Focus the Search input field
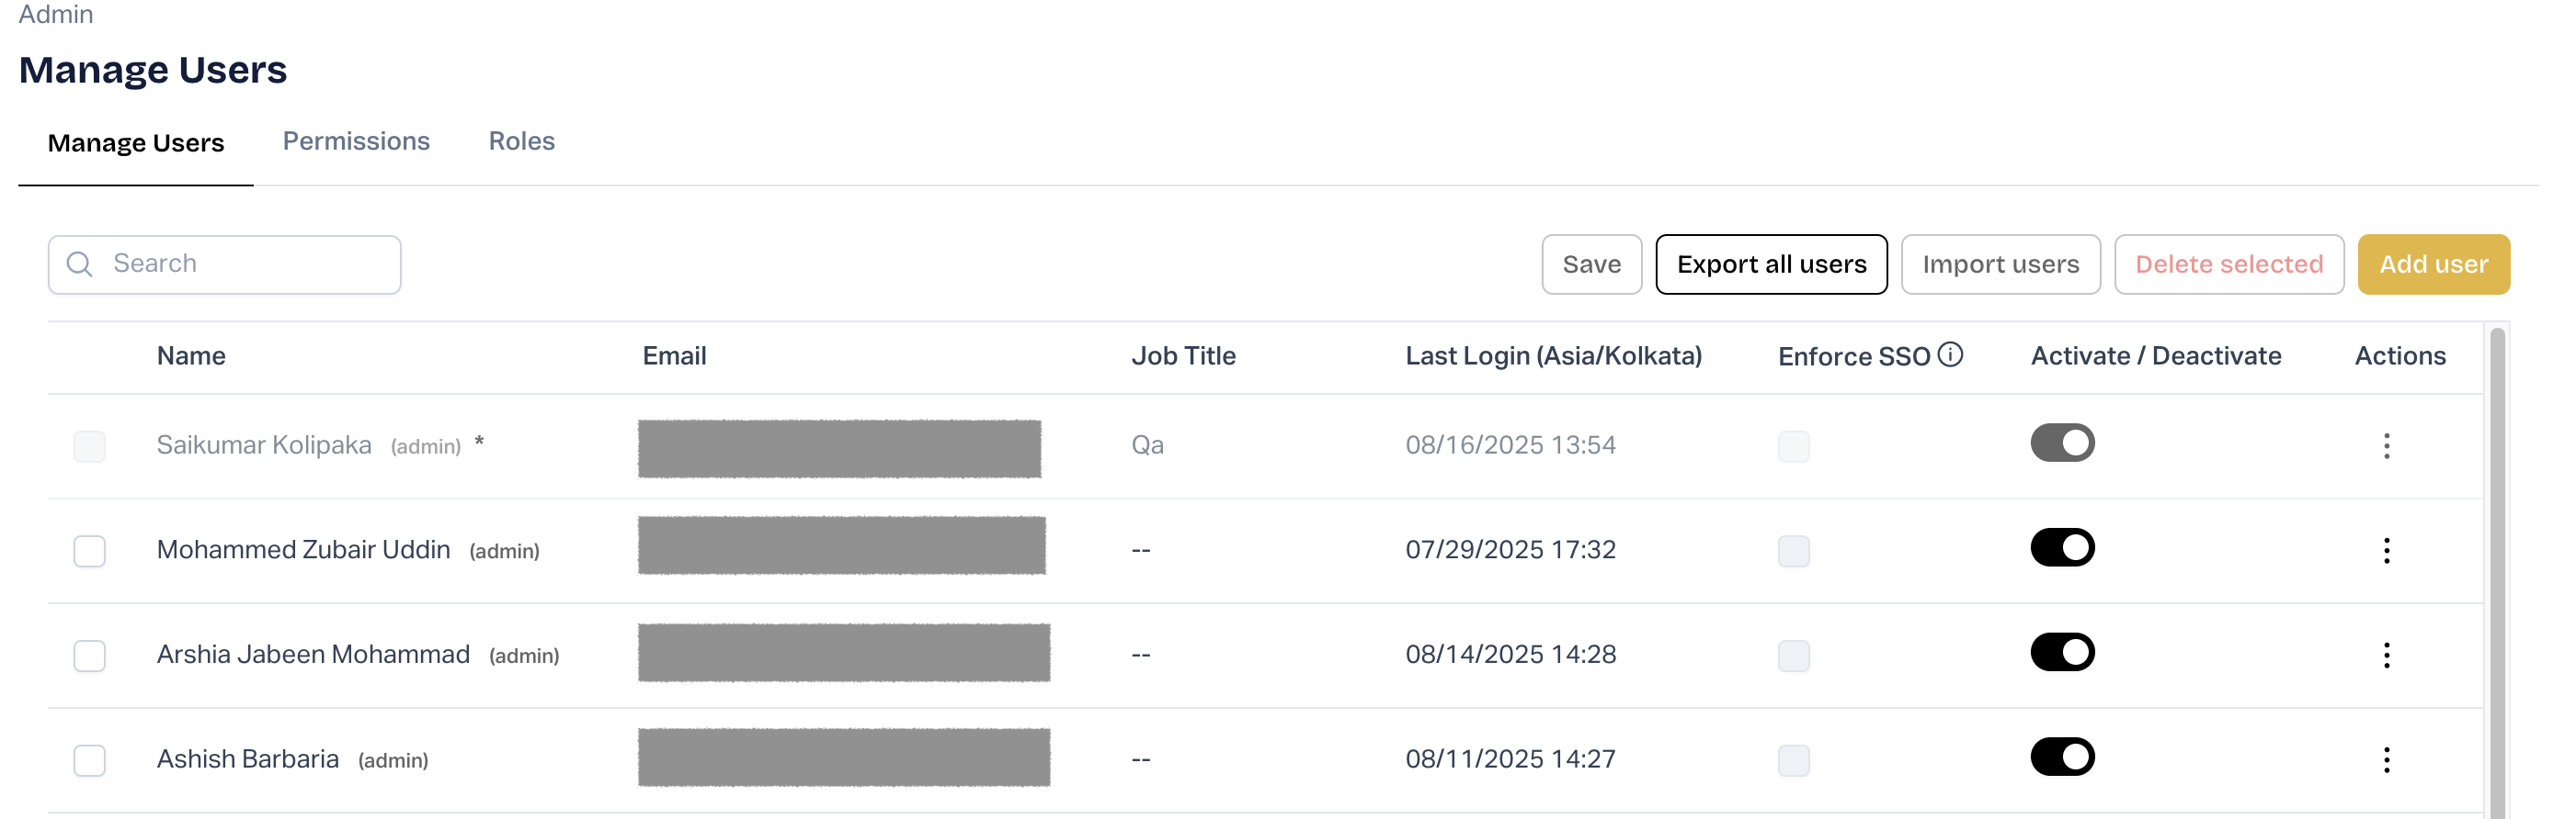 click(250, 264)
